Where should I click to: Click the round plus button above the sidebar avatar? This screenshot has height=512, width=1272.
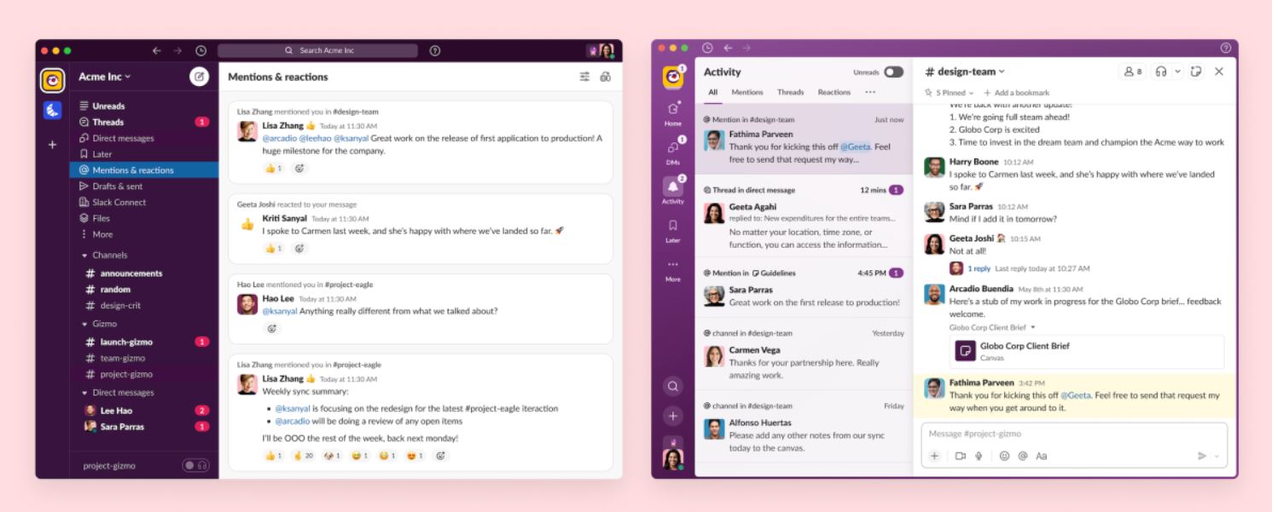tap(673, 416)
